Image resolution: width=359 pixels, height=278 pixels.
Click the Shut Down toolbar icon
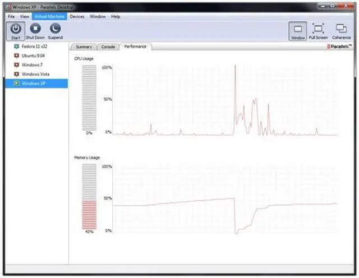(35, 29)
